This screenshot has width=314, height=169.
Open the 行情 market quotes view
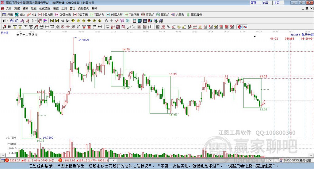tap(7, 15)
